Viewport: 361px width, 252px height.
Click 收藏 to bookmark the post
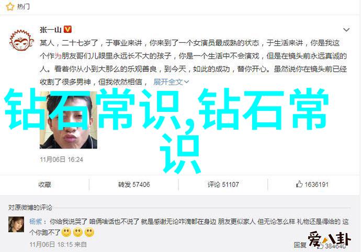point(44,185)
